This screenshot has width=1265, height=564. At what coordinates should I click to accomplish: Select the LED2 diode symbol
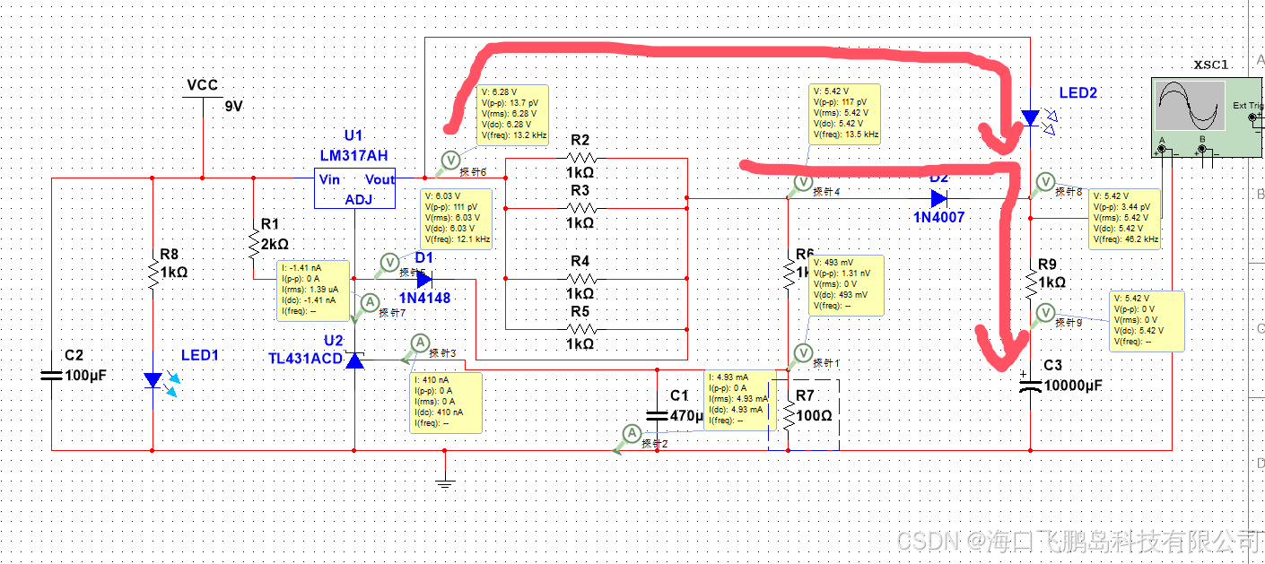pos(1030,117)
